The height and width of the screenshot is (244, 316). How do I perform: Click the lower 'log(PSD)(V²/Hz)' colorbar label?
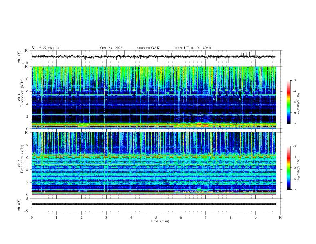click(299, 169)
